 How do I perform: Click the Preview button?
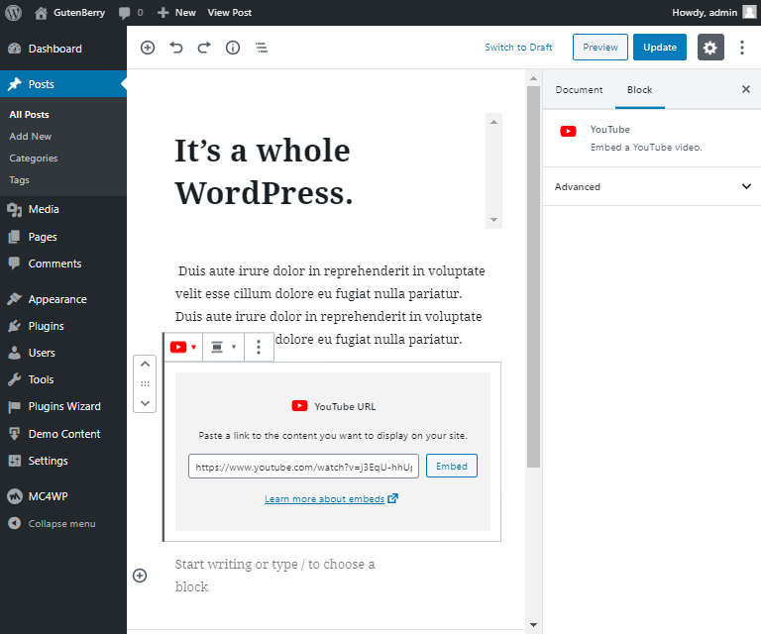click(600, 47)
